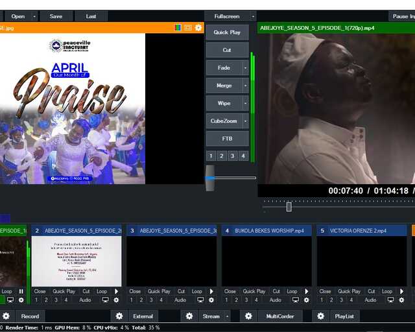Click monitor icon on VICTORIA ORENZE 2 input
415x332 pixels.
pos(390,300)
